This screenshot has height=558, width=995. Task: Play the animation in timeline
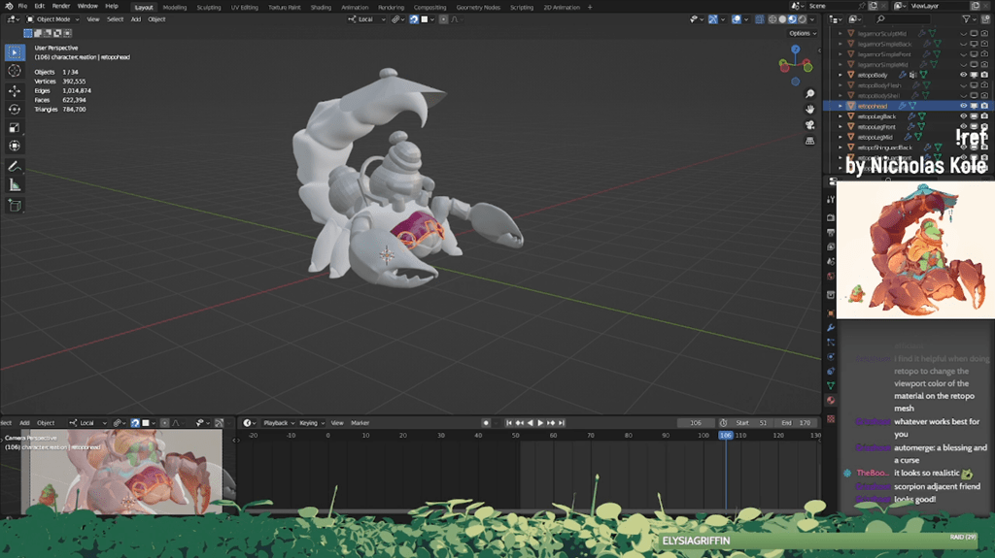[x=540, y=423]
